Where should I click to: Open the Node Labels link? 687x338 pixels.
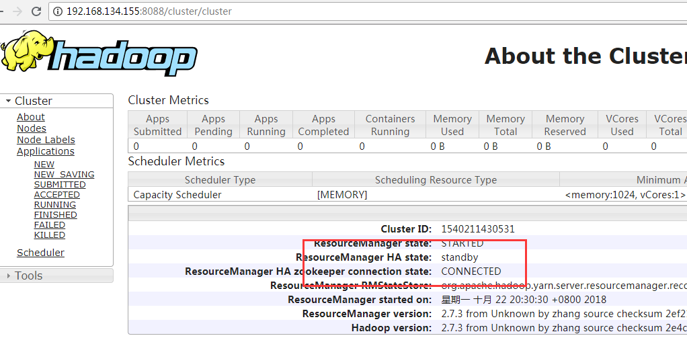pyautogui.click(x=46, y=140)
